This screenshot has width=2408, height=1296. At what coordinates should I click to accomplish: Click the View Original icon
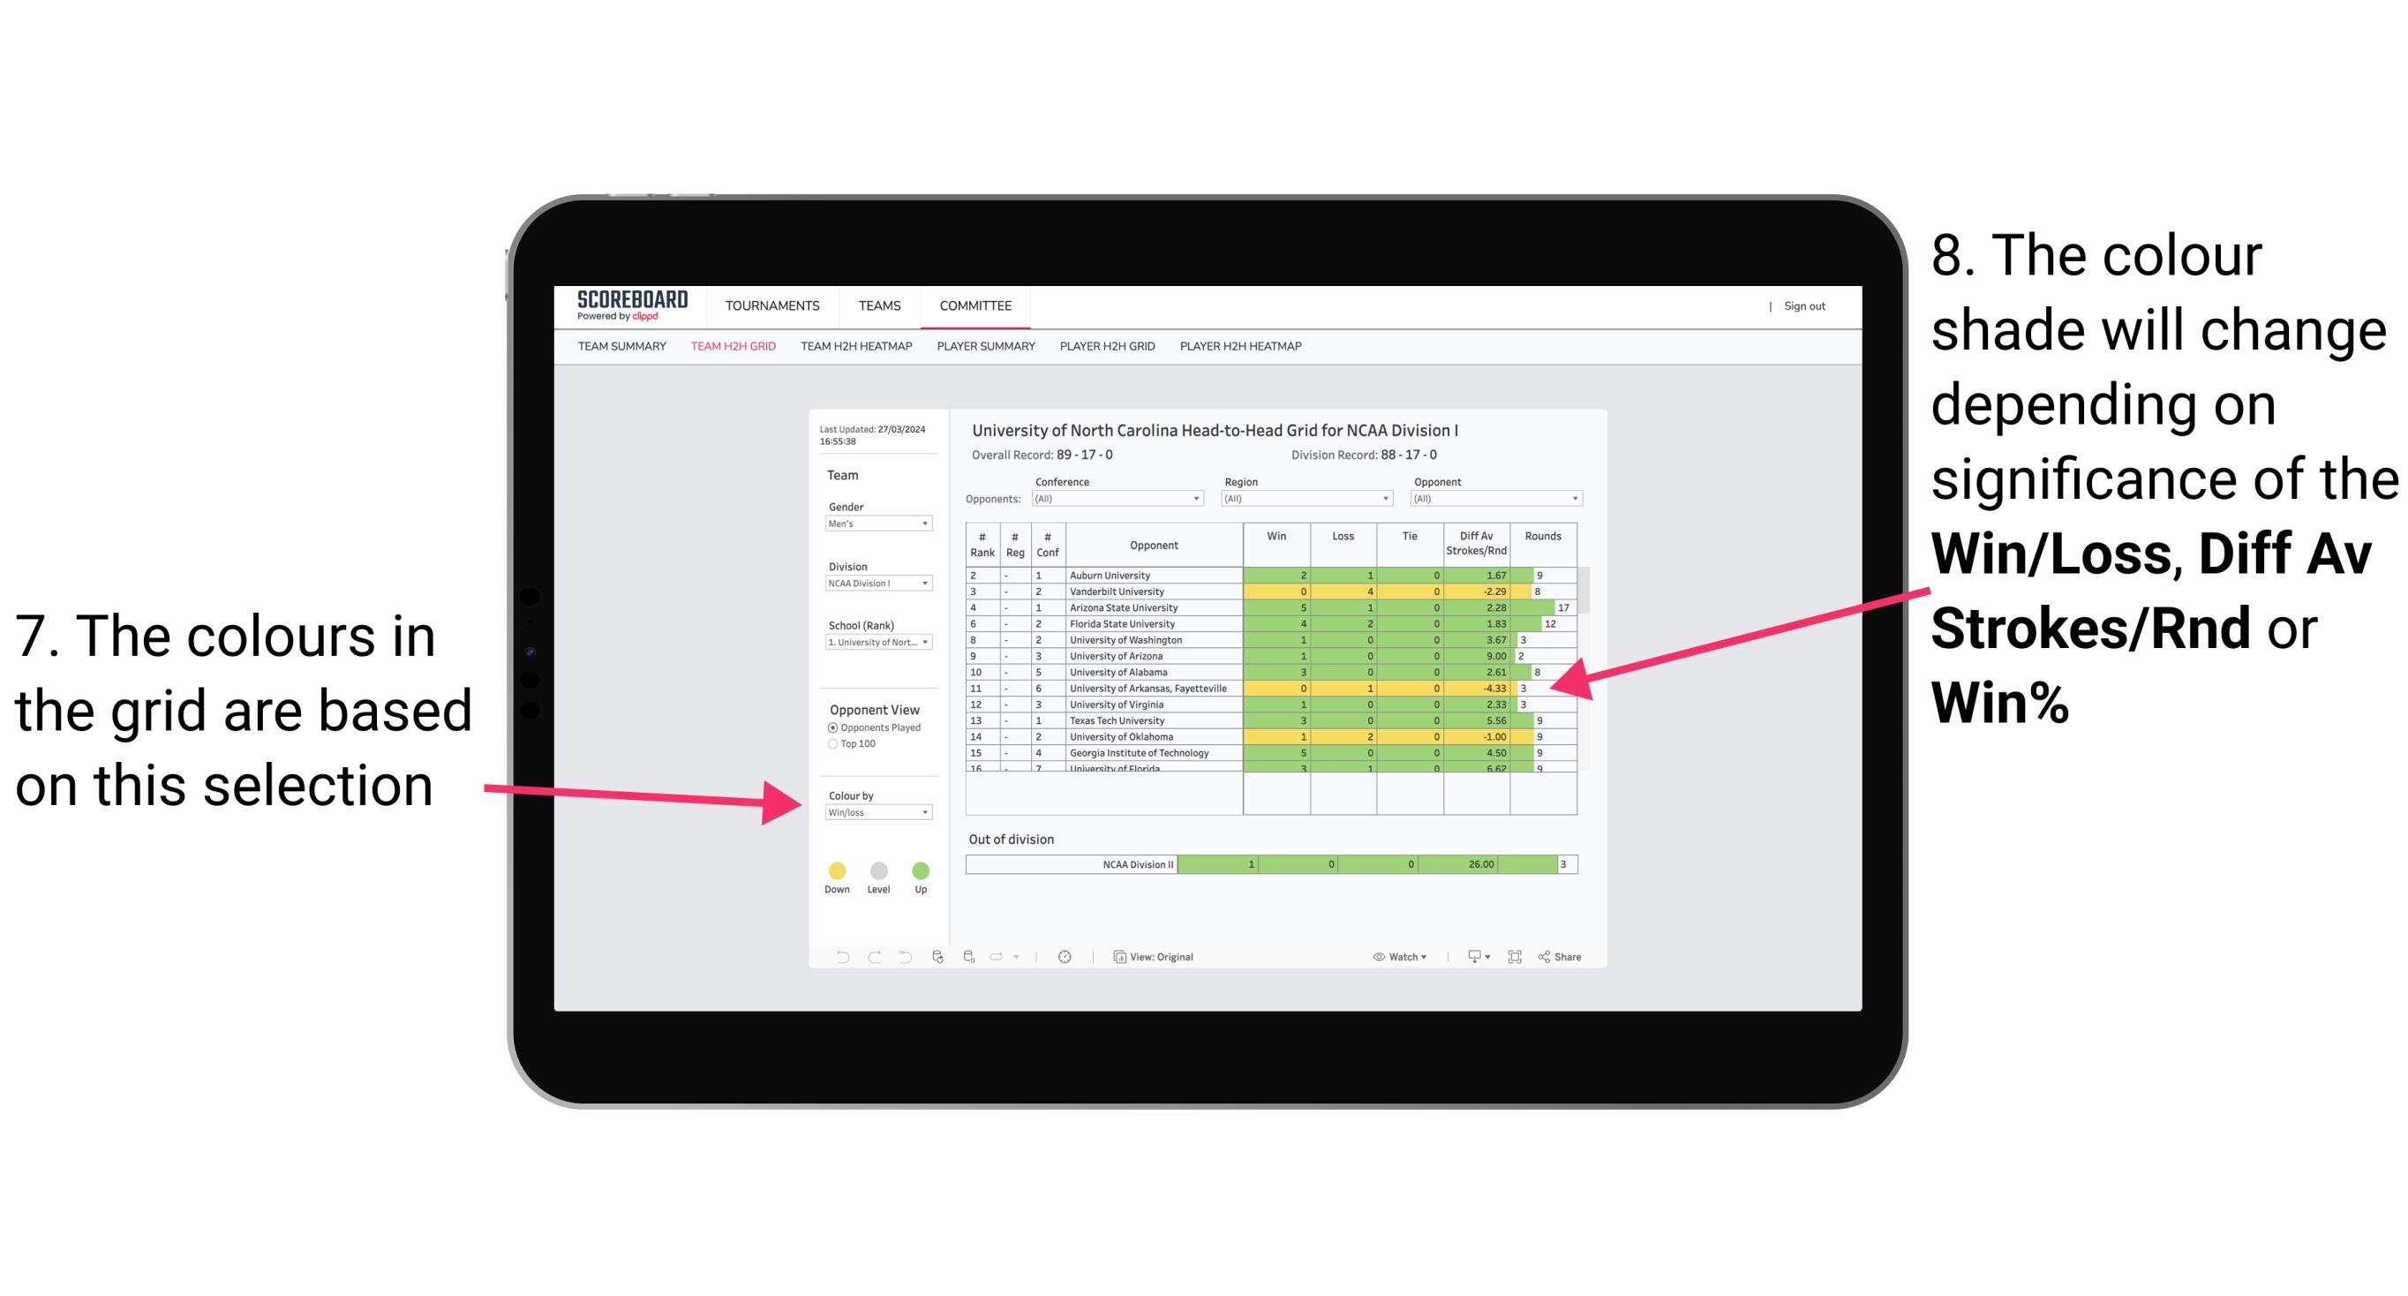tap(1118, 956)
